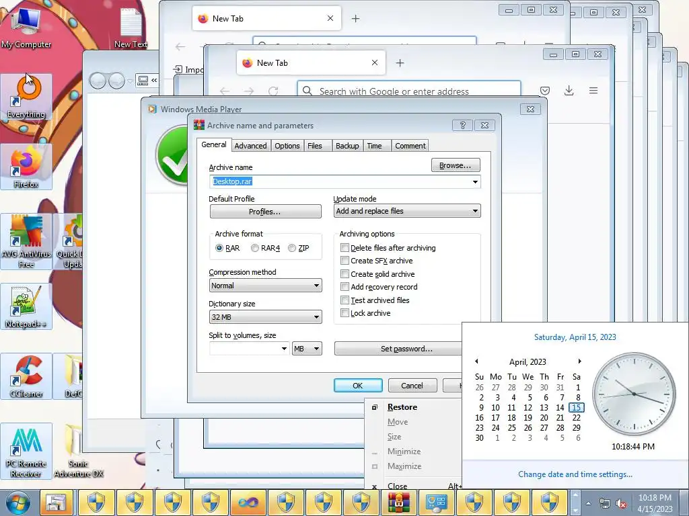Show hidden tray icons arrow

point(588,503)
